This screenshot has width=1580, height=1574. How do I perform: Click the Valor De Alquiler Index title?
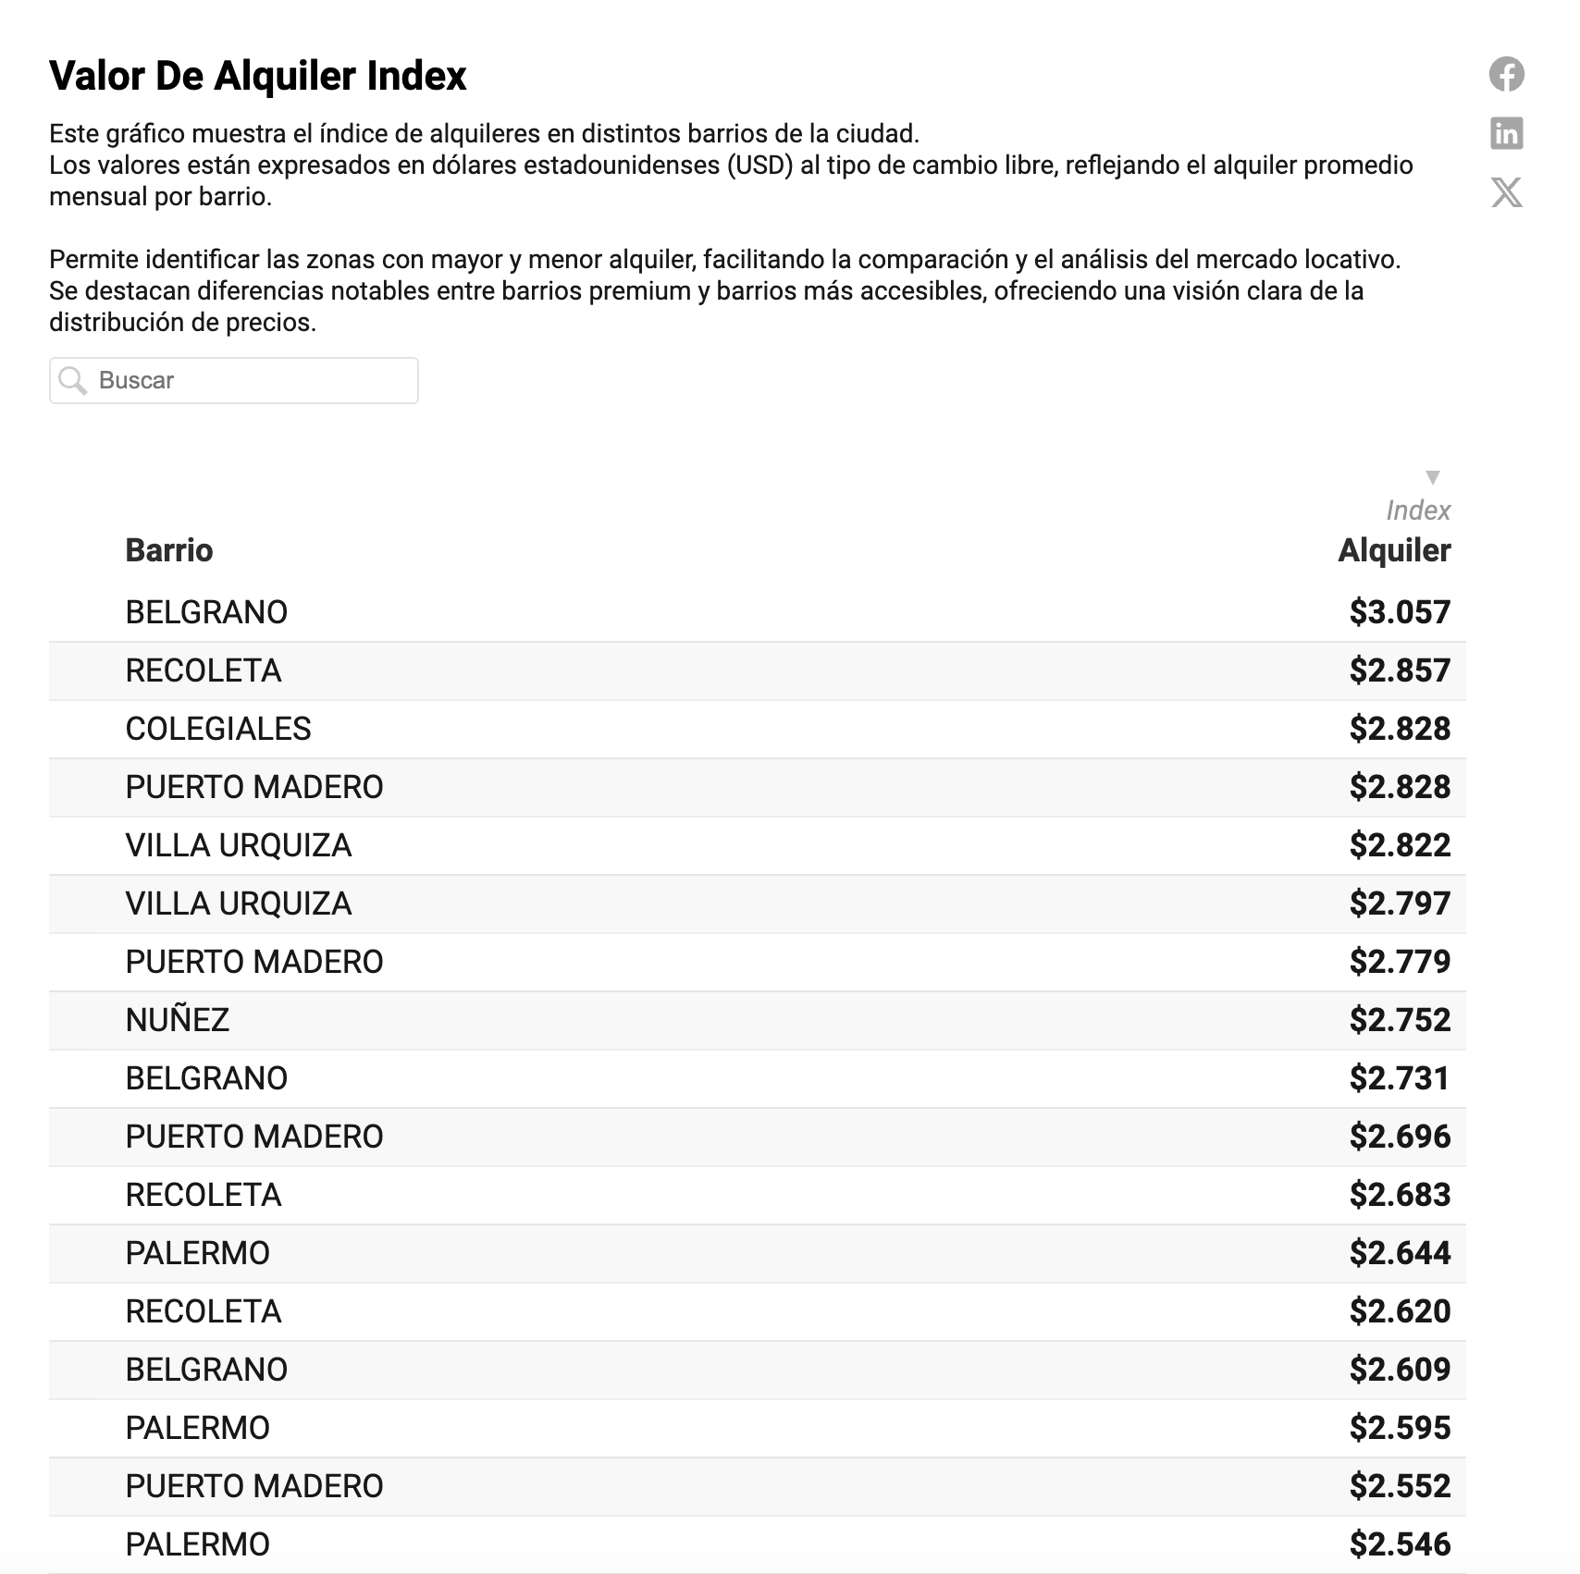258,76
